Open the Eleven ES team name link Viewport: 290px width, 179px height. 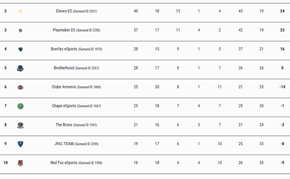64,11
